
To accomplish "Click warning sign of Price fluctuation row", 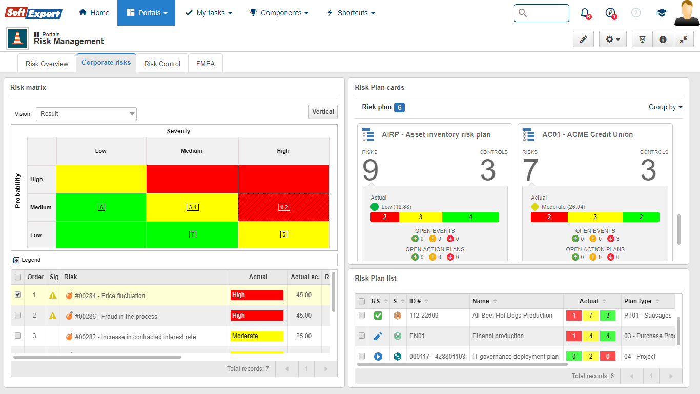I will (x=53, y=295).
